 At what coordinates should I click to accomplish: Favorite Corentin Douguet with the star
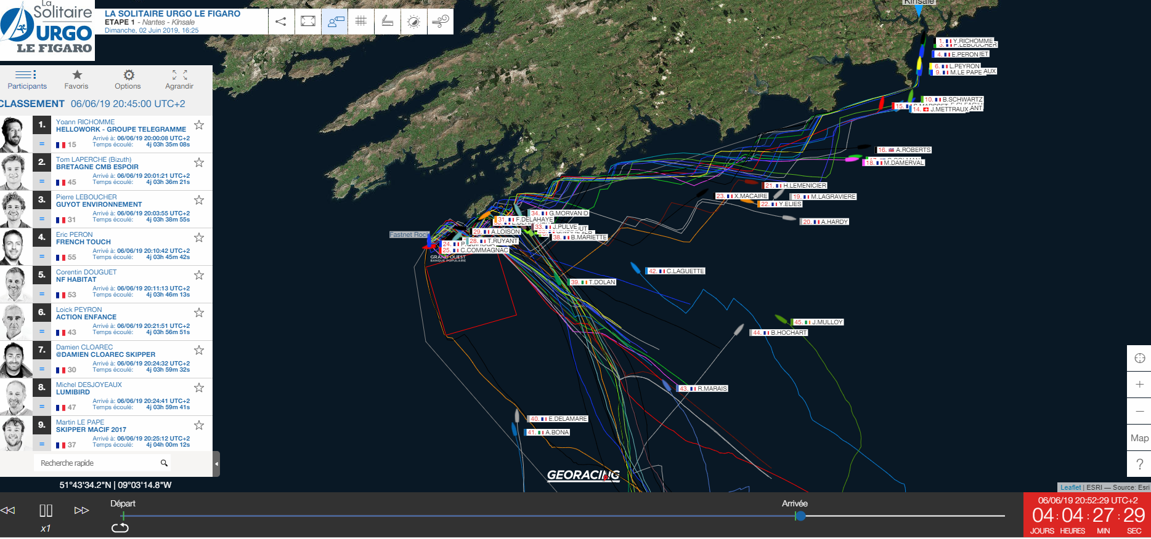point(199,275)
